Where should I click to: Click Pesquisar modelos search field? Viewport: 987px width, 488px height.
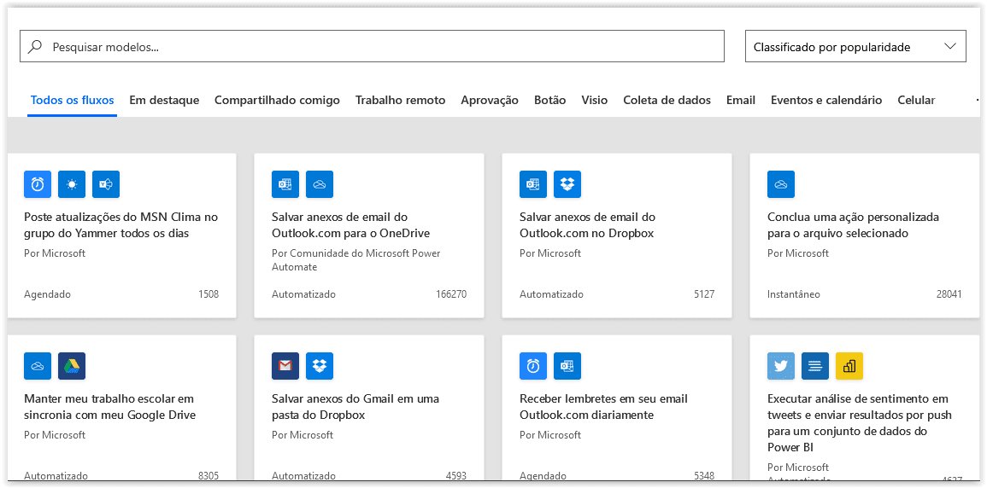[x=372, y=46]
